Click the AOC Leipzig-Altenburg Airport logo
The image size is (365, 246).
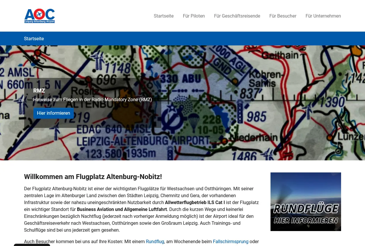[39, 16]
